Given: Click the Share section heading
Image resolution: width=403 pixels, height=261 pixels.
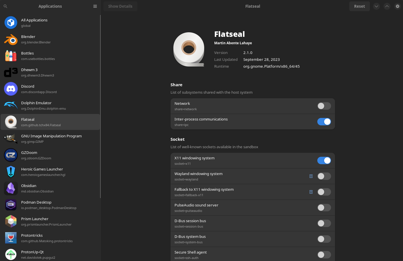Looking at the screenshot, I should (177, 85).
